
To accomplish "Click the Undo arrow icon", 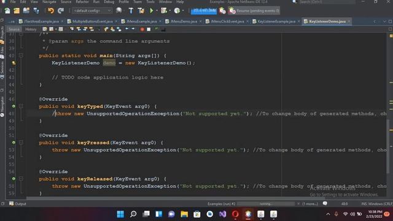I will click(x=51, y=11).
